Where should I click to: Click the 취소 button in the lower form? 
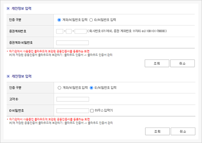tap(183, 131)
